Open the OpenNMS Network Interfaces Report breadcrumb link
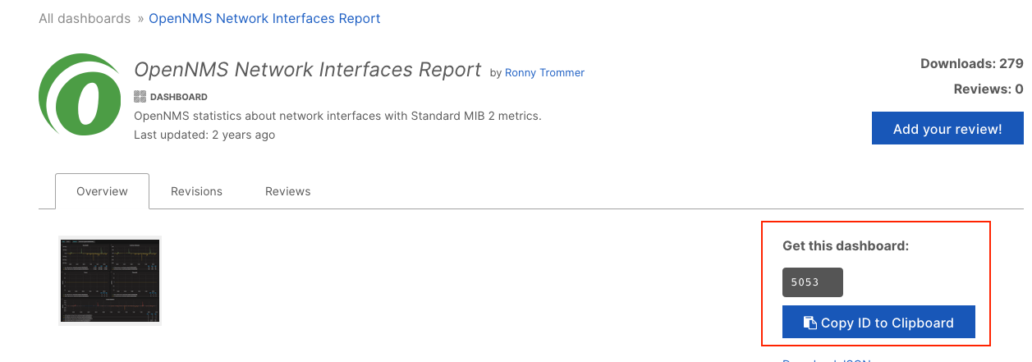This screenshot has height=362, width=1032. 264,18
